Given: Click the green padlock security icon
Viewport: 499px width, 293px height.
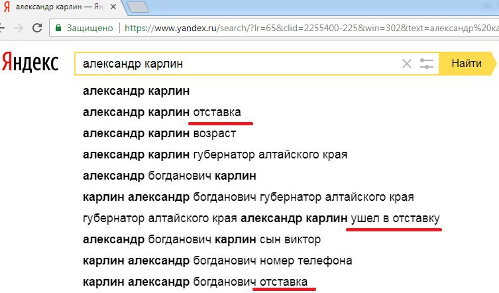Looking at the screenshot, I should pyautogui.click(x=58, y=28).
